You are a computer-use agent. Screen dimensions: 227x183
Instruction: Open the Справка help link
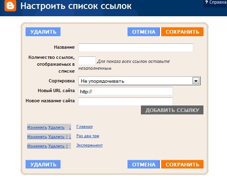[x=216, y=2]
